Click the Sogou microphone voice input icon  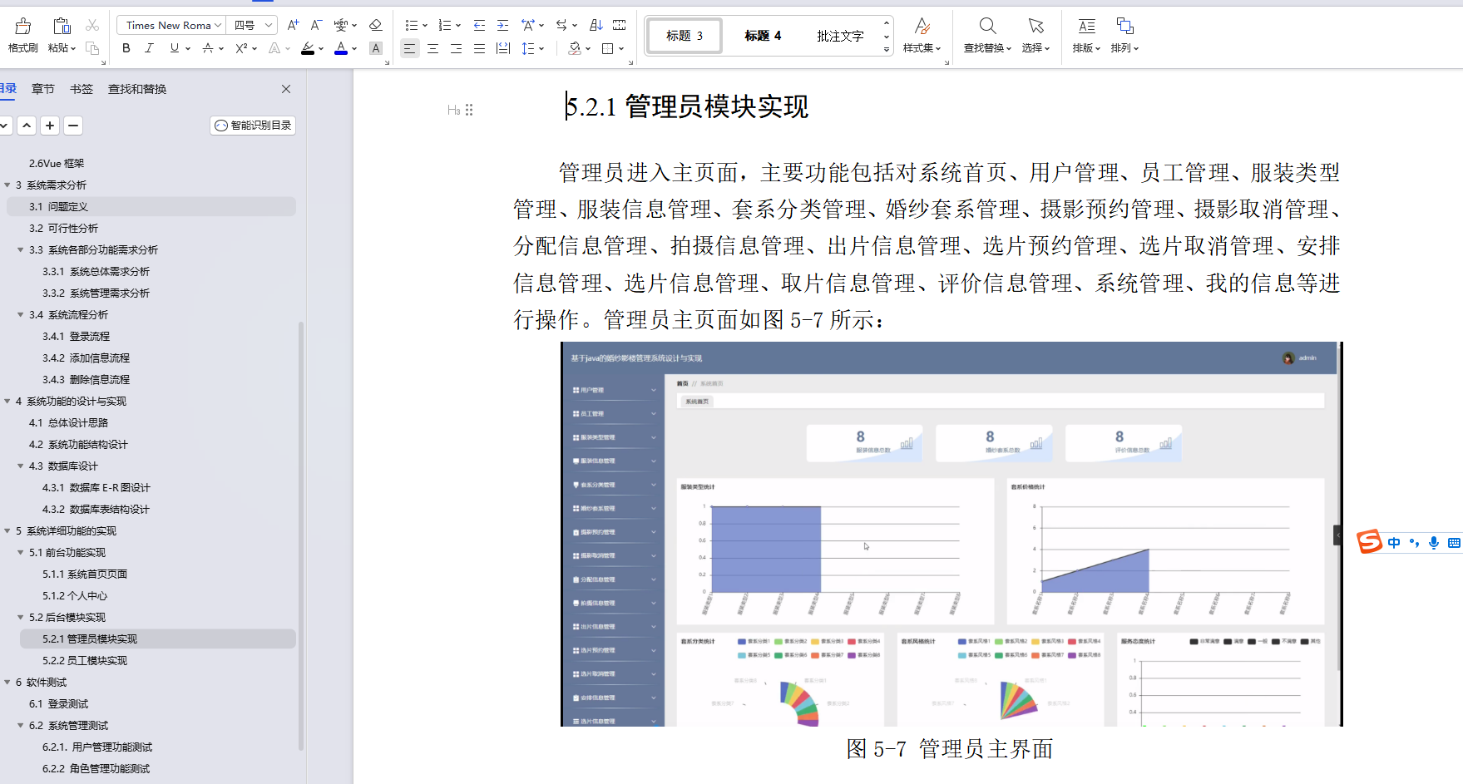pyautogui.click(x=1434, y=543)
